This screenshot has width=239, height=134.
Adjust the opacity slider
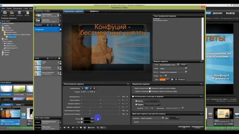pyautogui.click(x=100, y=97)
